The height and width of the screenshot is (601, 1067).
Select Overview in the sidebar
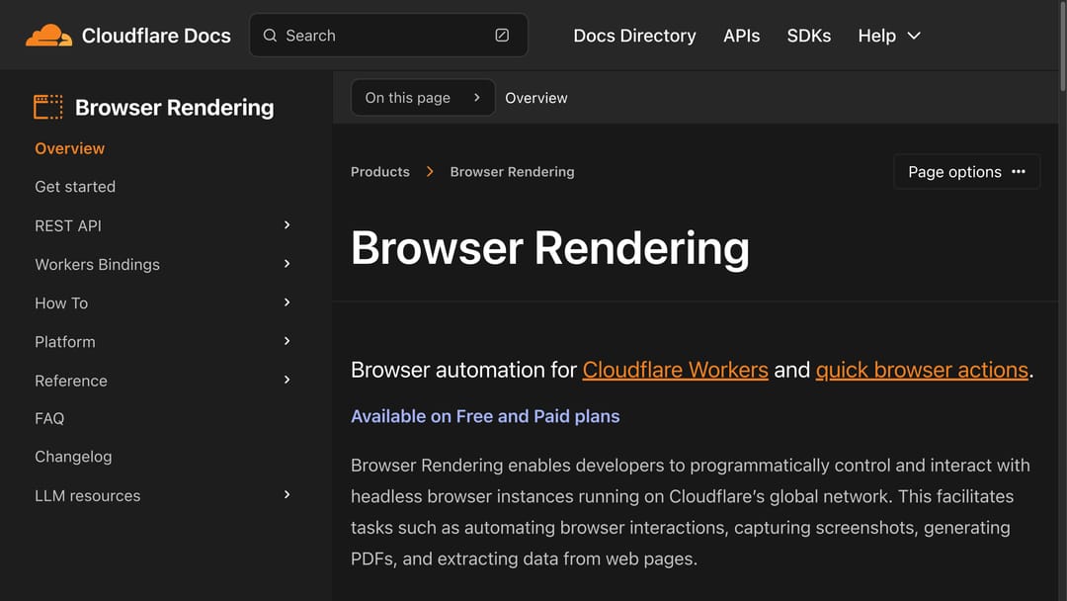click(69, 148)
